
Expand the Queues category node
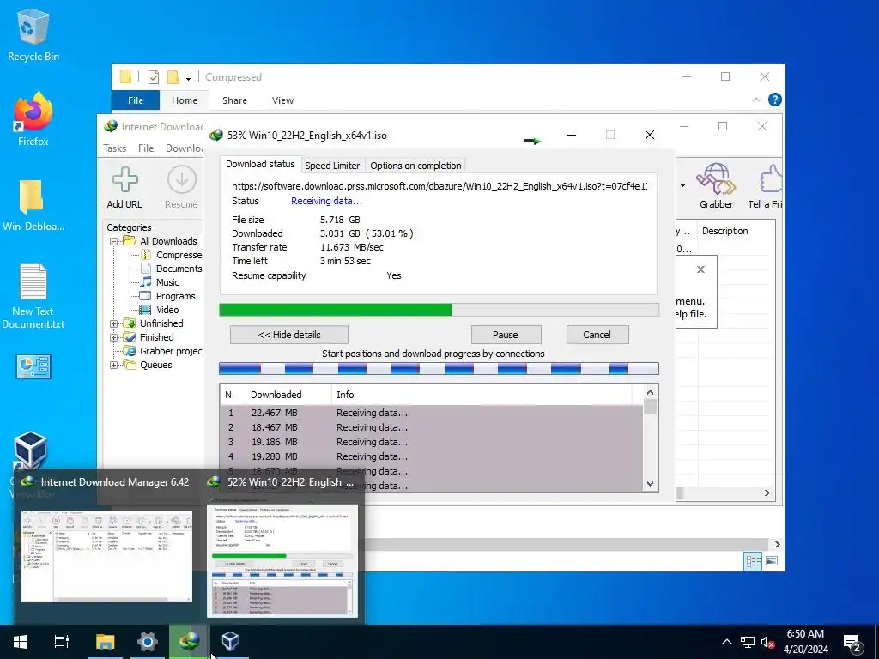tap(113, 365)
